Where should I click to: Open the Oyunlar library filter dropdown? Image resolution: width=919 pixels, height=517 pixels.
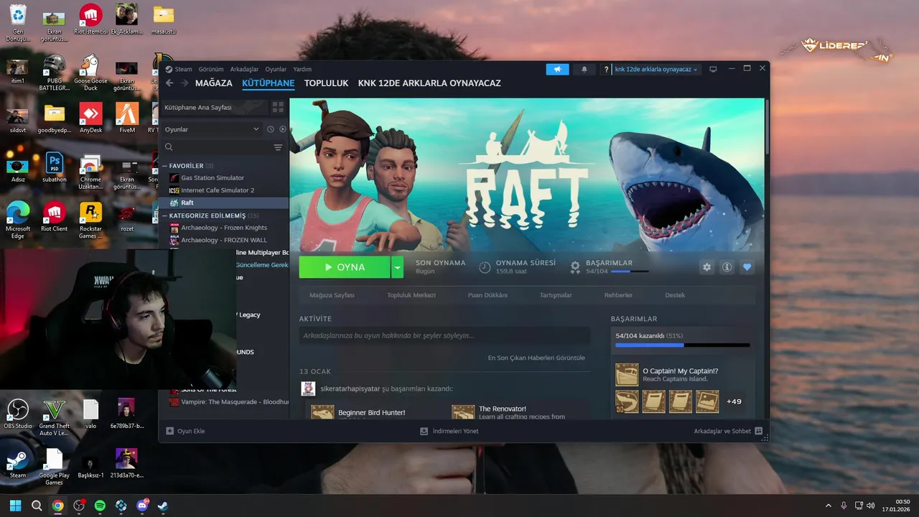point(212,129)
